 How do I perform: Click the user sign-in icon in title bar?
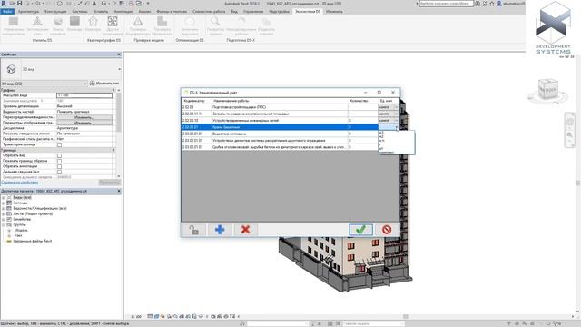click(x=499, y=4)
